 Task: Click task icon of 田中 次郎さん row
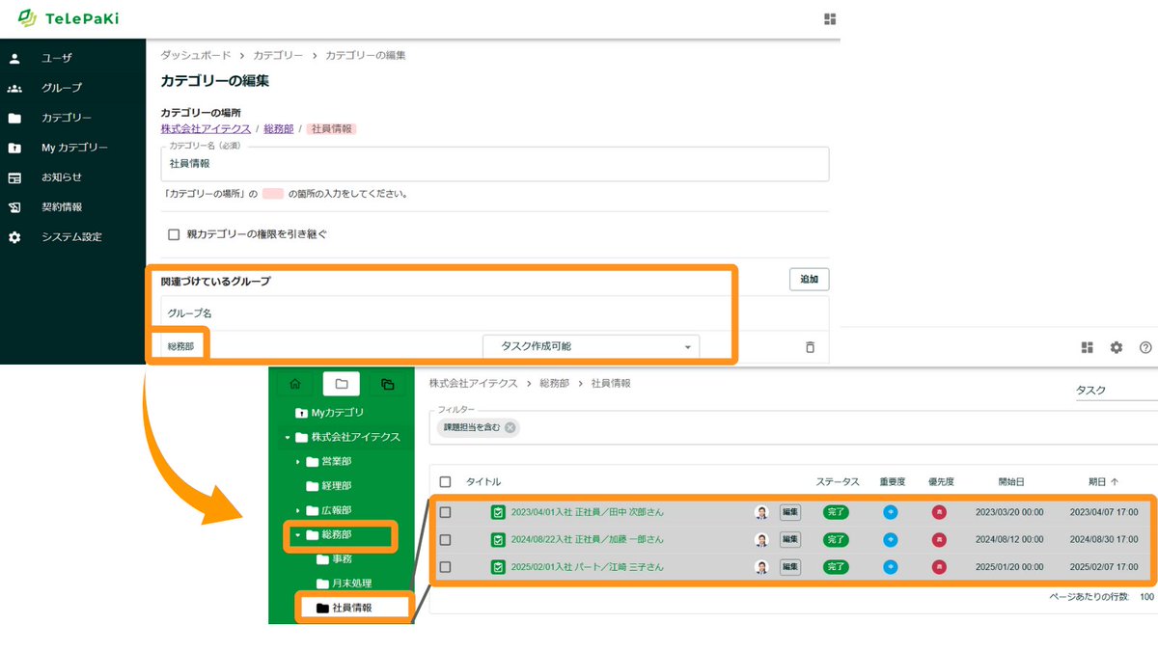point(498,512)
